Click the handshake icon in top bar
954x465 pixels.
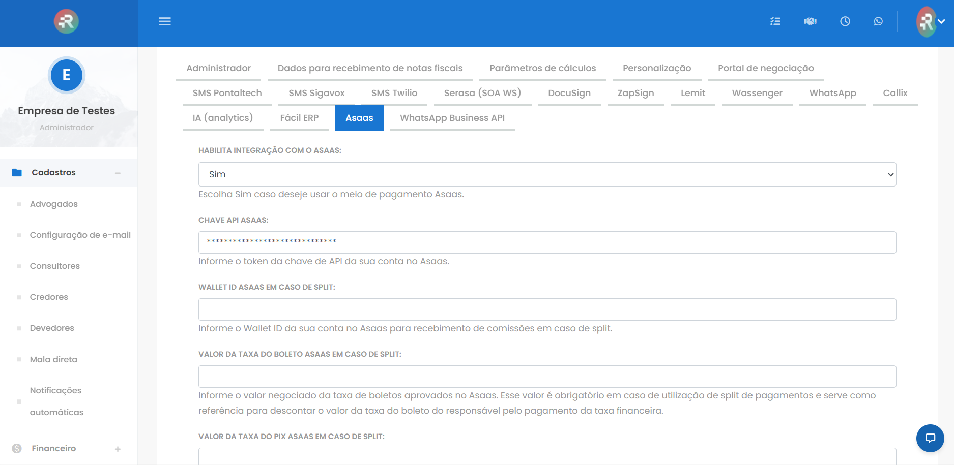pyautogui.click(x=810, y=21)
